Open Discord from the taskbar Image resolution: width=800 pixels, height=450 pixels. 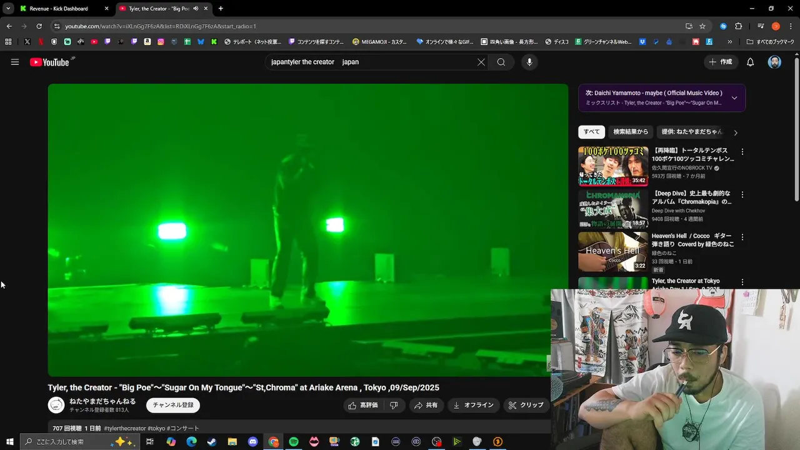pyautogui.click(x=253, y=442)
